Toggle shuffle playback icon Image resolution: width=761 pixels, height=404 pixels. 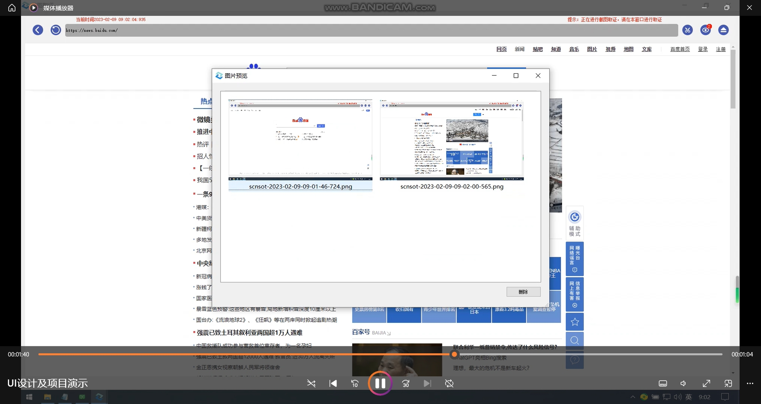click(x=311, y=383)
